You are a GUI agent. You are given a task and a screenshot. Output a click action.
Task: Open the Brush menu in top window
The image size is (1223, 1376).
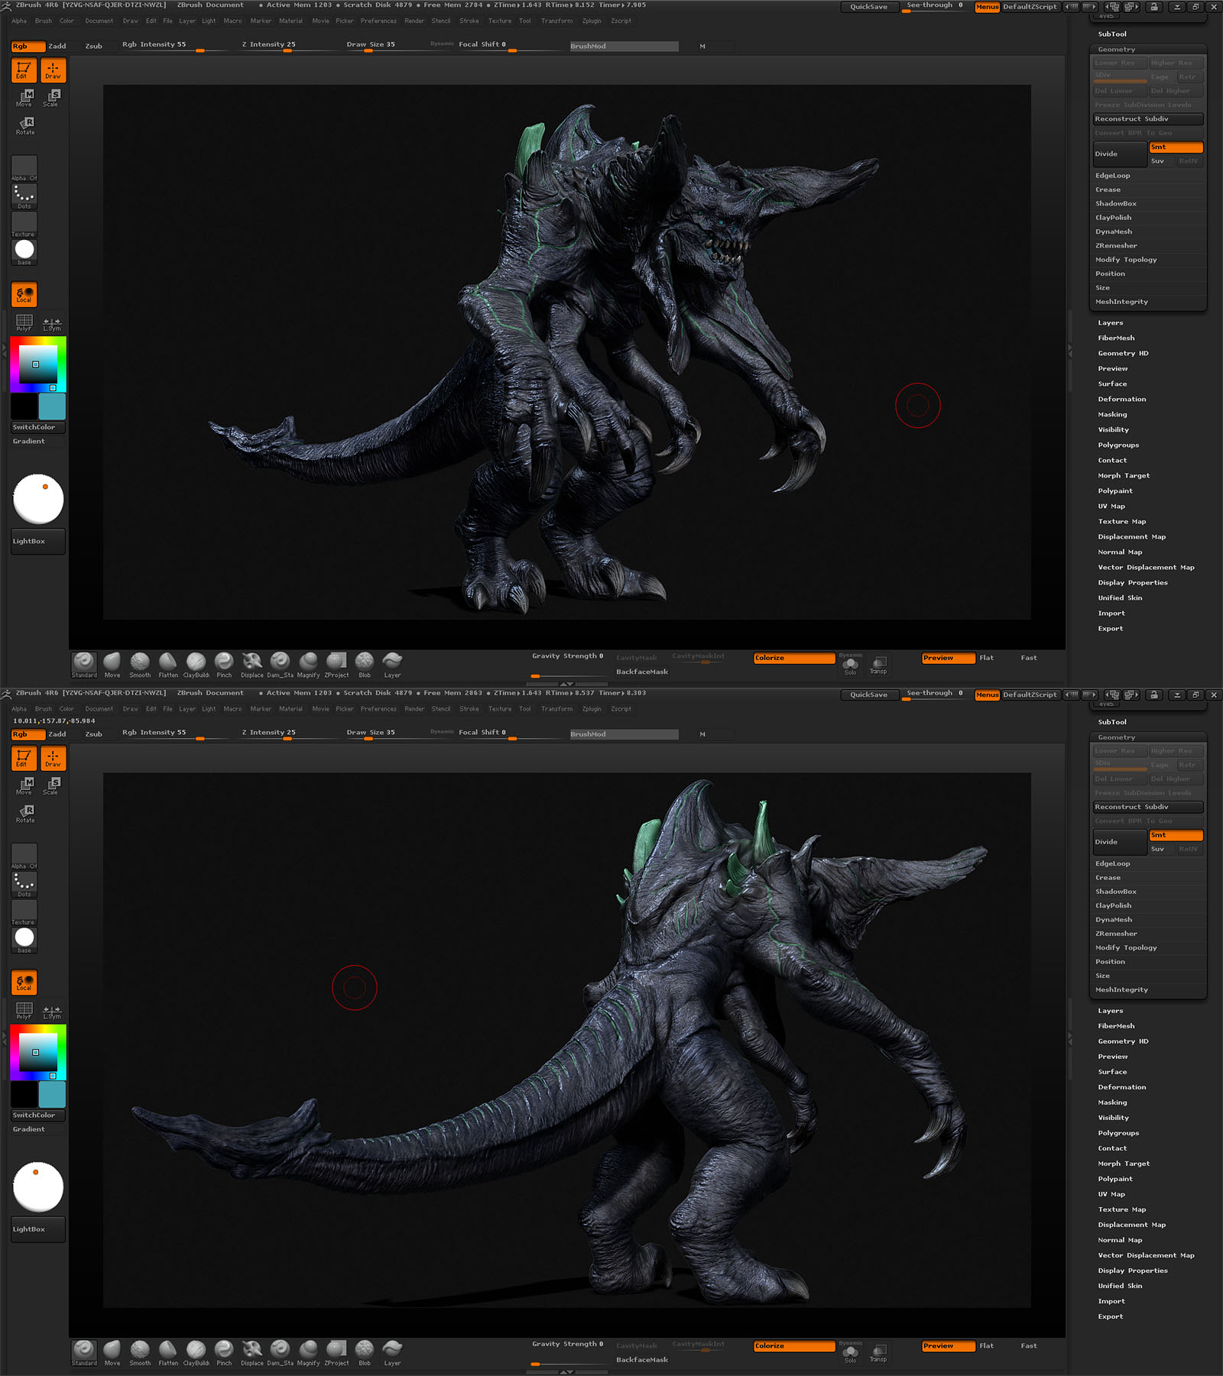click(44, 21)
